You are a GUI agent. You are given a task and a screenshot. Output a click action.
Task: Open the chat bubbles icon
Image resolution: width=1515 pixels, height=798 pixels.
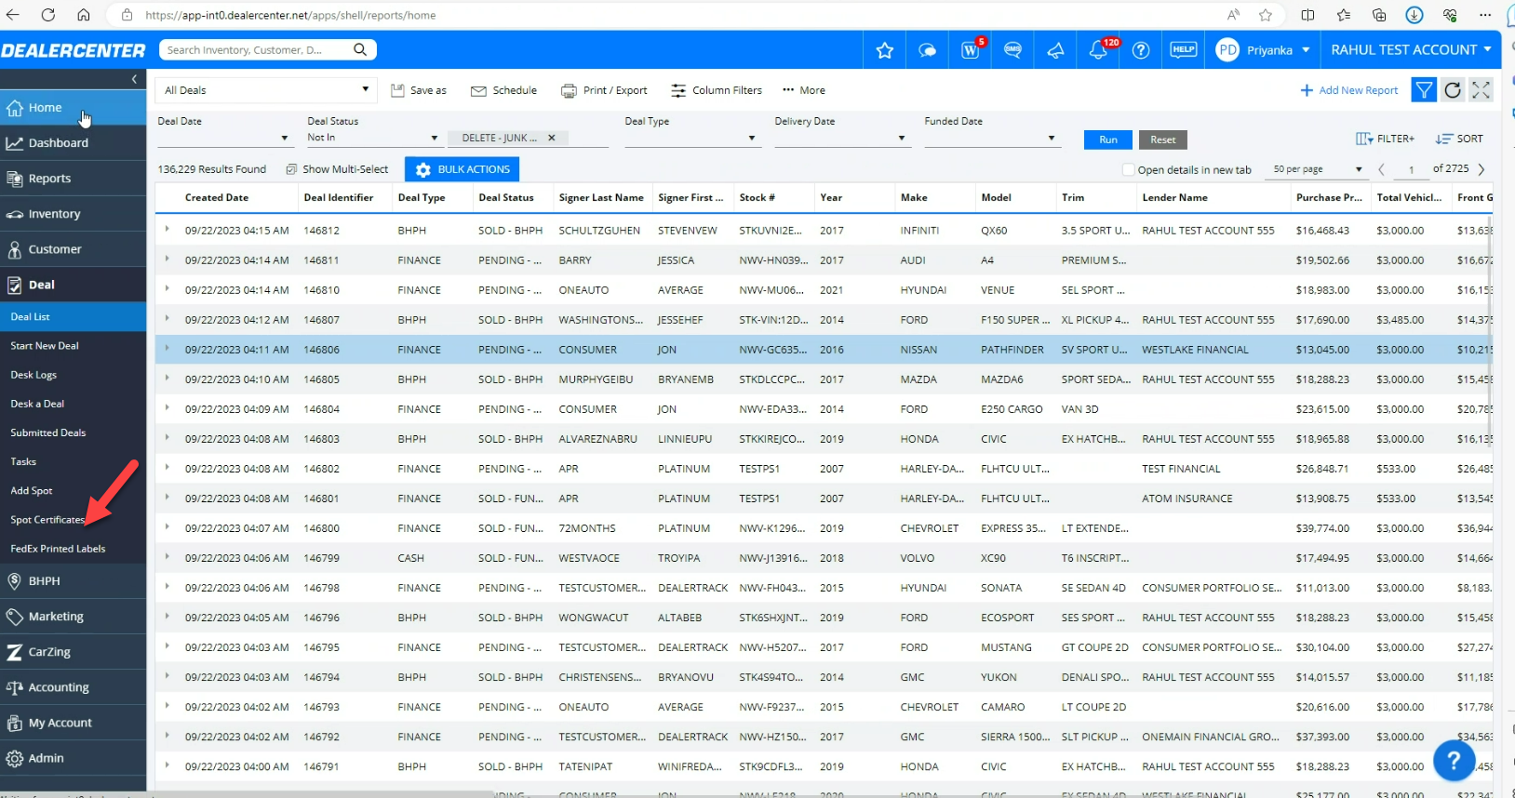click(x=927, y=50)
